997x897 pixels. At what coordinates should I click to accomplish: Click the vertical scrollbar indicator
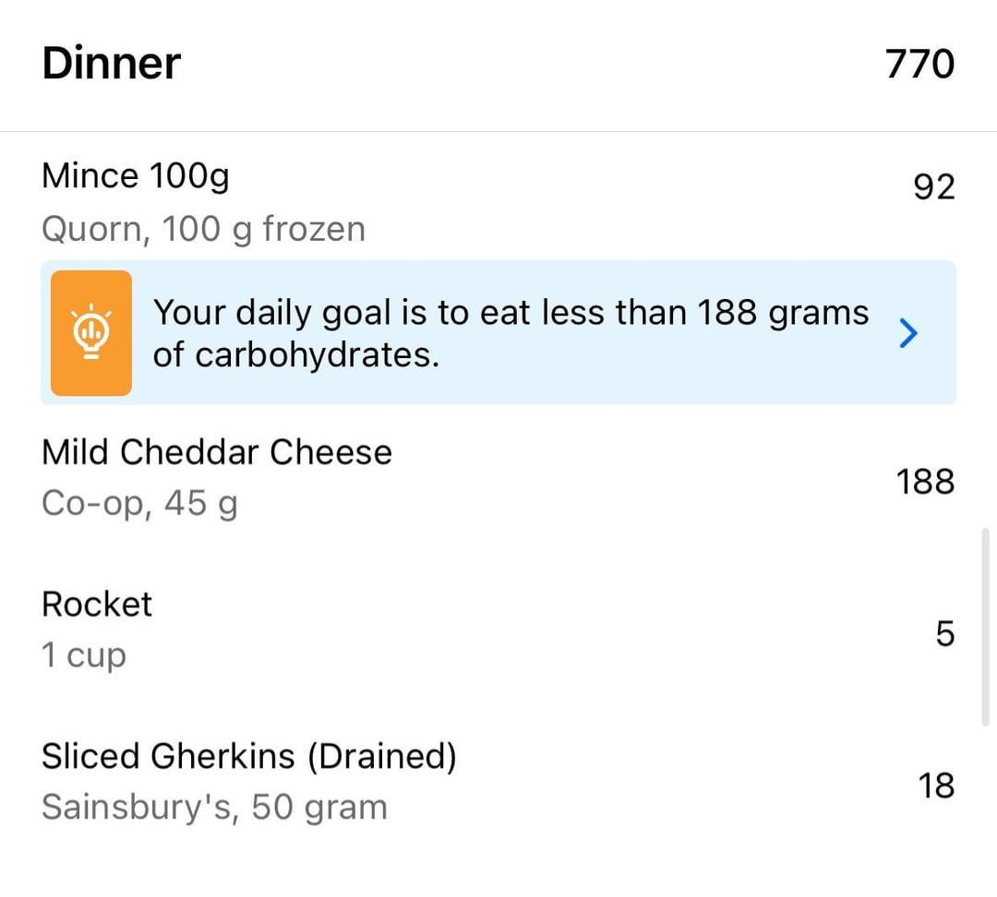click(986, 627)
